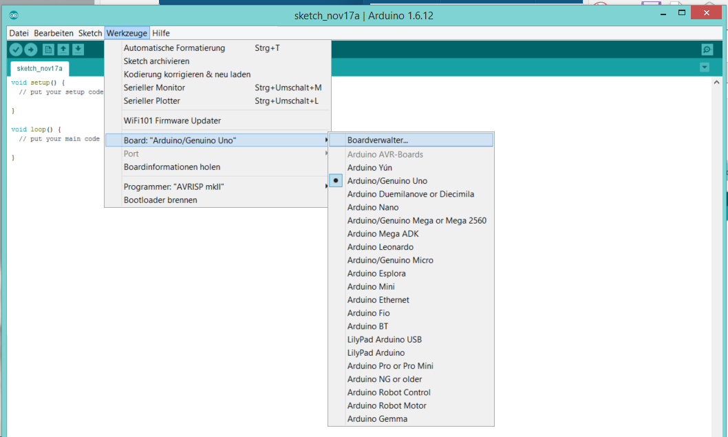This screenshot has height=437, width=728.
Task: Click the Arduino logo in title bar
Action: pyautogui.click(x=14, y=15)
